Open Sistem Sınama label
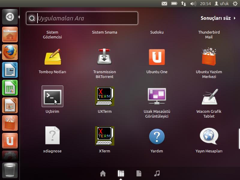Viewport: 240px width, 180px height. [104, 32]
